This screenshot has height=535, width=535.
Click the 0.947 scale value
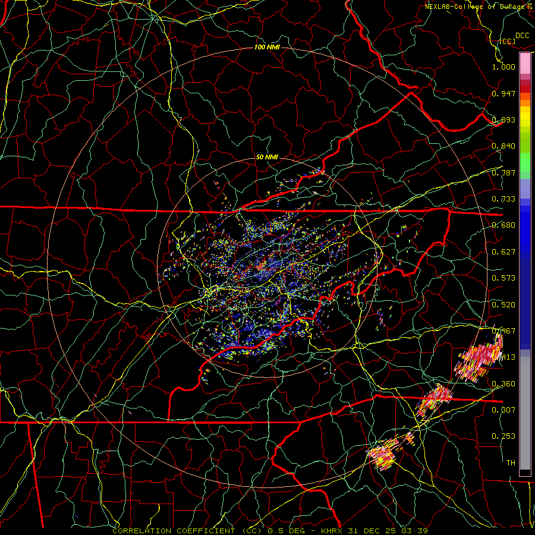503,93
